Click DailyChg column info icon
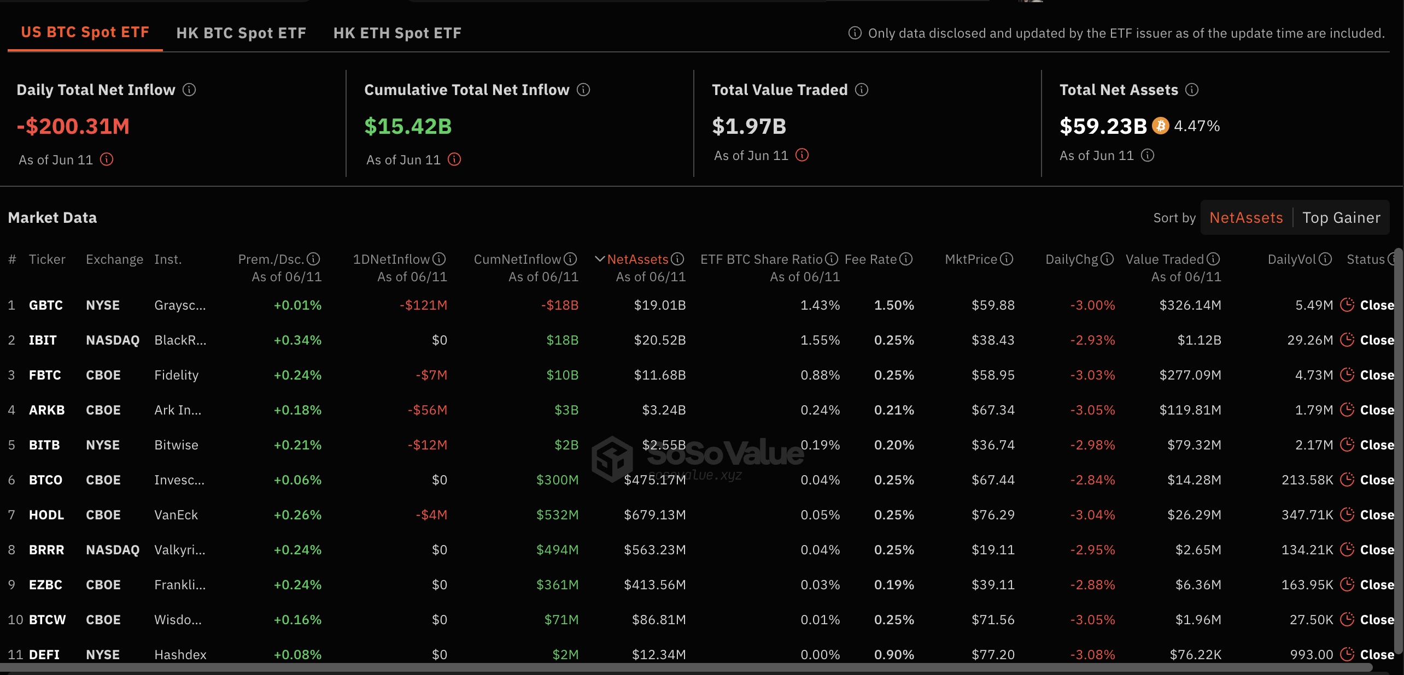This screenshot has height=675, width=1404. coord(1107,259)
